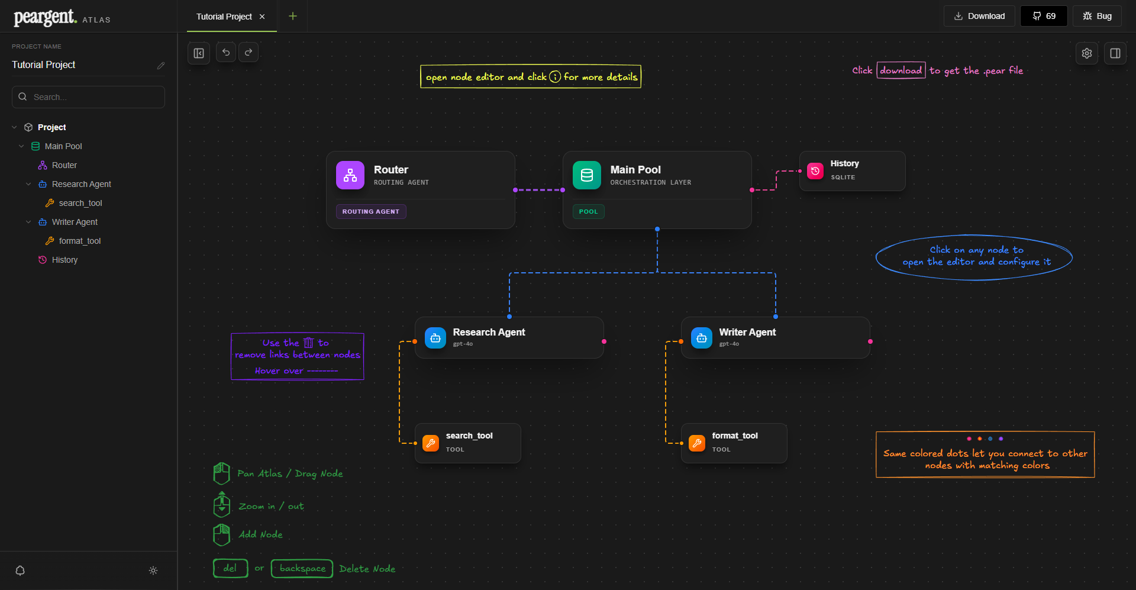The width and height of the screenshot is (1136, 590).
Task: Click the search_tool node's wrench icon
Action: [x=431, y=443]
